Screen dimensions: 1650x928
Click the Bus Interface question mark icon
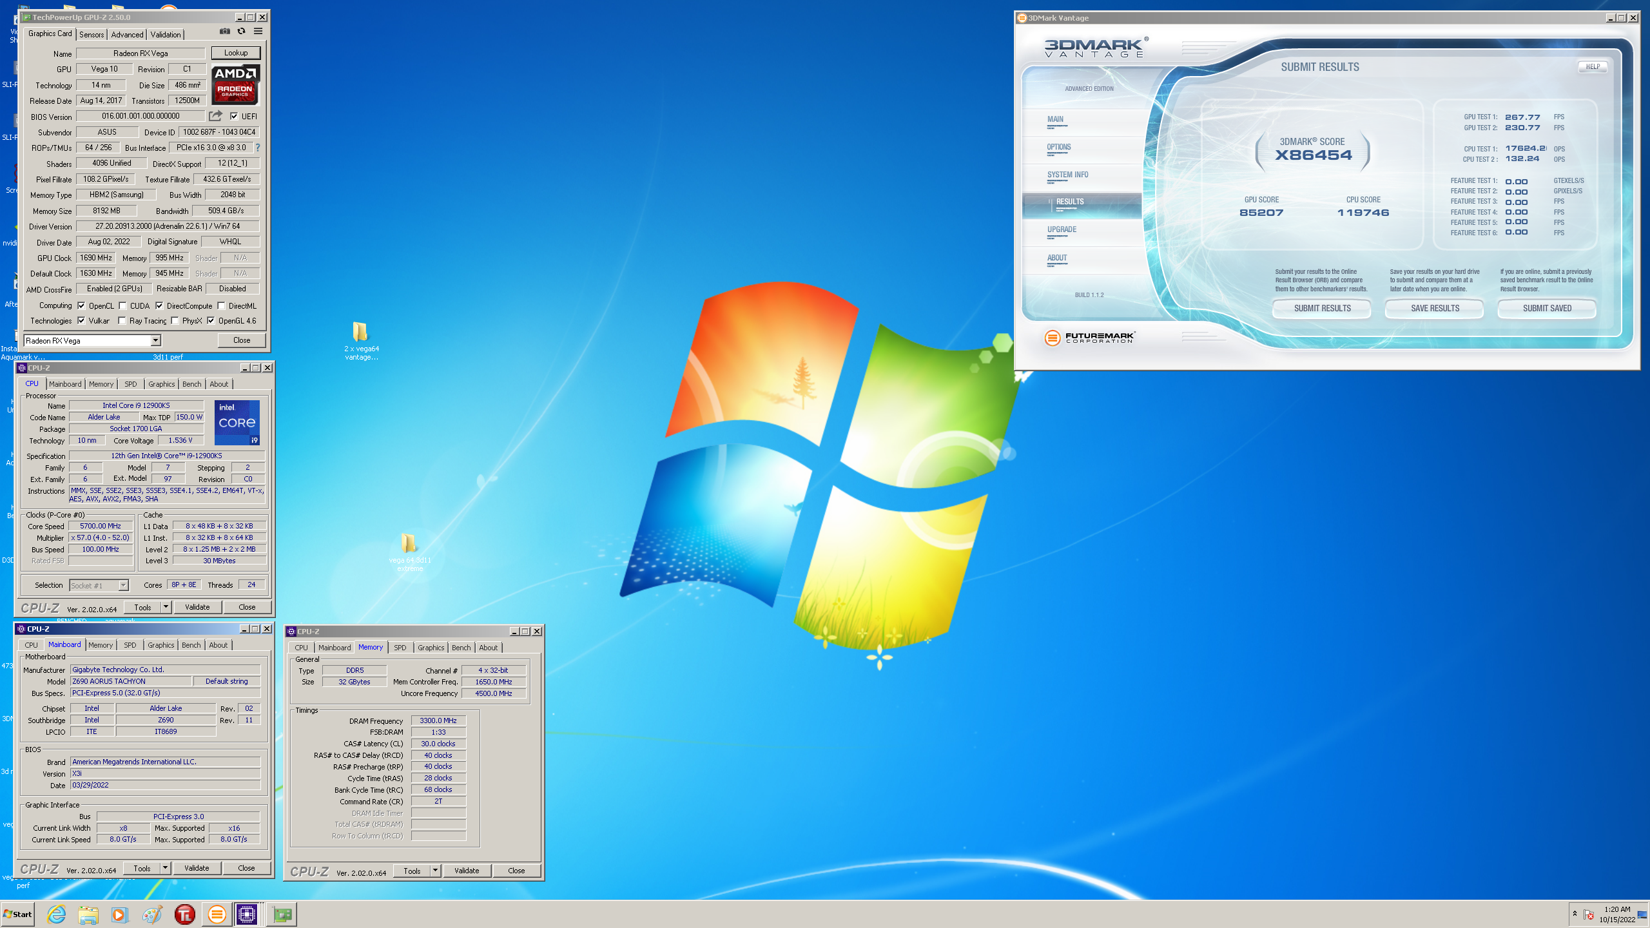point(258,148)
